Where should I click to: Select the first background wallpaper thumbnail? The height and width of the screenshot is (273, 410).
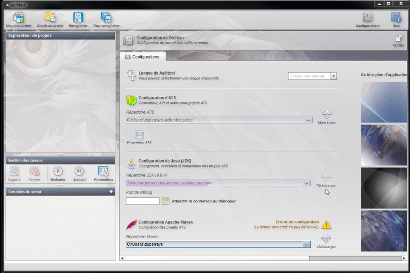pos(384,102)
